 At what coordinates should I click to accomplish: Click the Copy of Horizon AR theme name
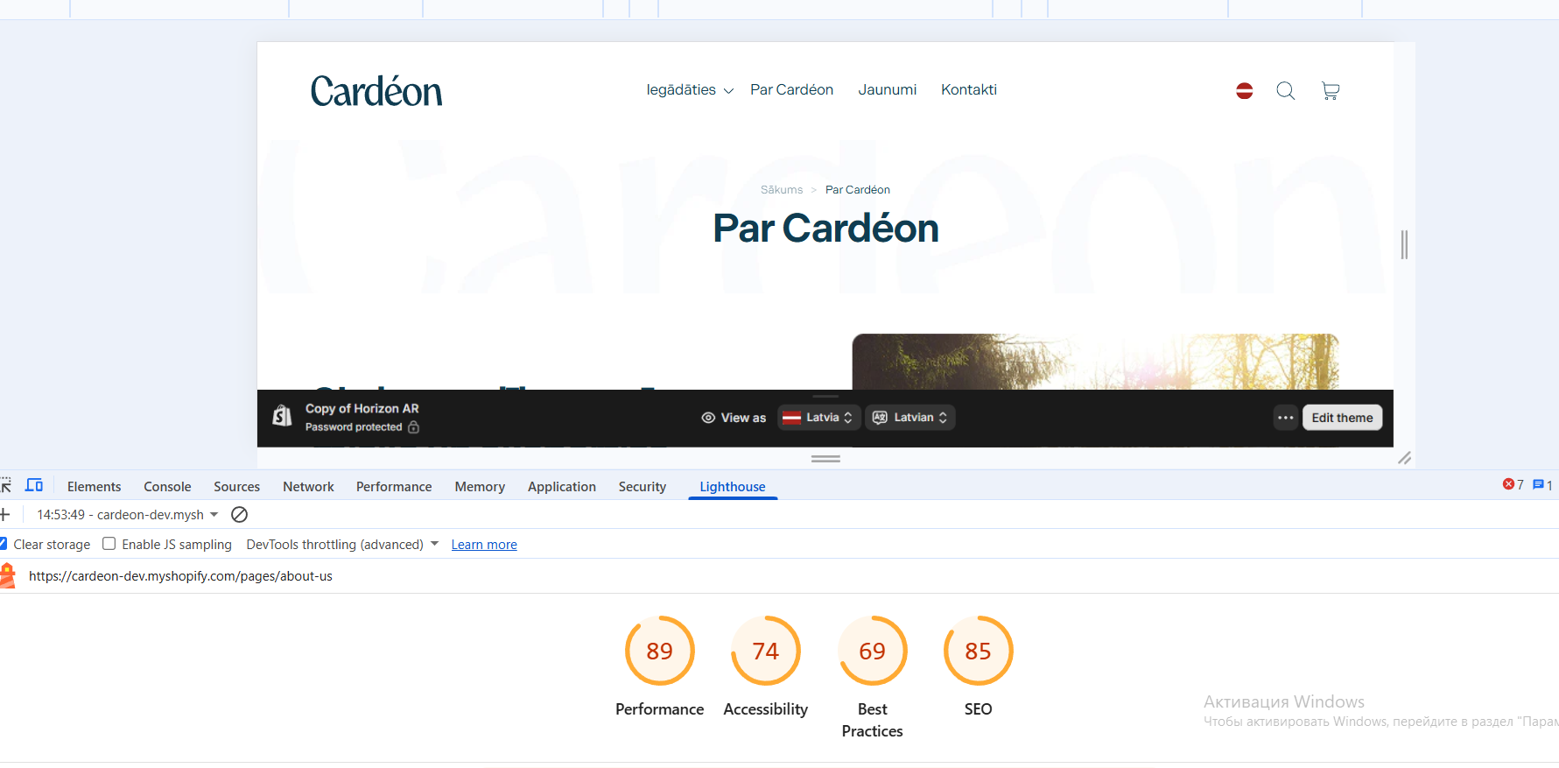(362, 409)
